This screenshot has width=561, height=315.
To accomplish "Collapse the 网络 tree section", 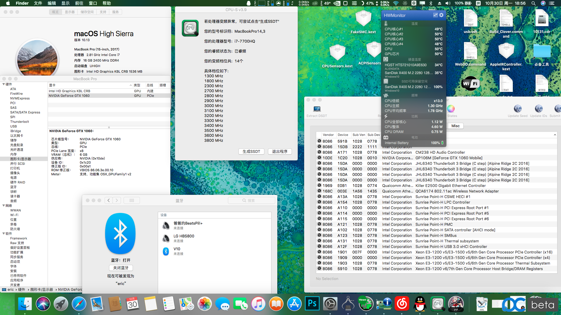I will click(4, 206).
